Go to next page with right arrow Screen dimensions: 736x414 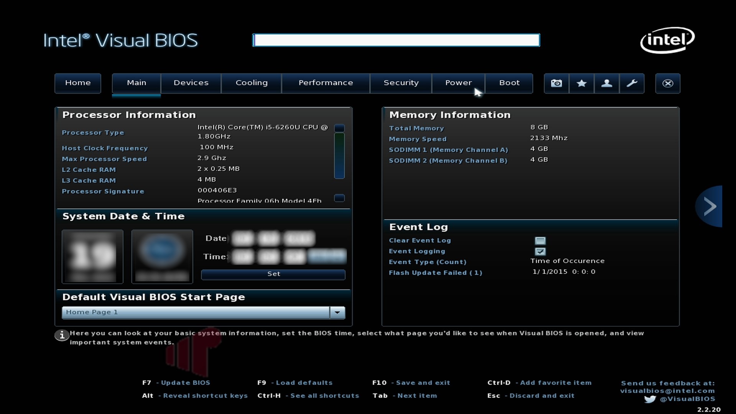[x=709, y=206]
